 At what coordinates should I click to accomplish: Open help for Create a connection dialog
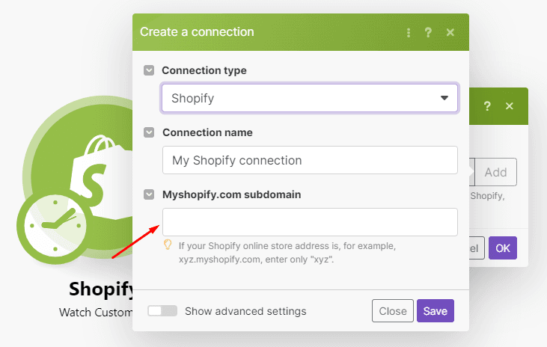(x=428, y=32)
